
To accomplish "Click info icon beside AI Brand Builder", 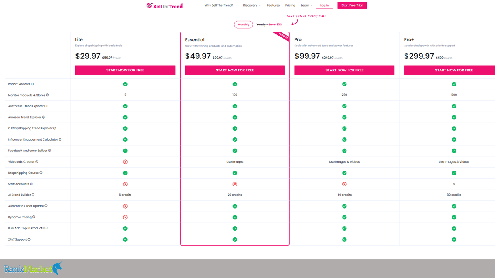I will [x=33, y=195].
